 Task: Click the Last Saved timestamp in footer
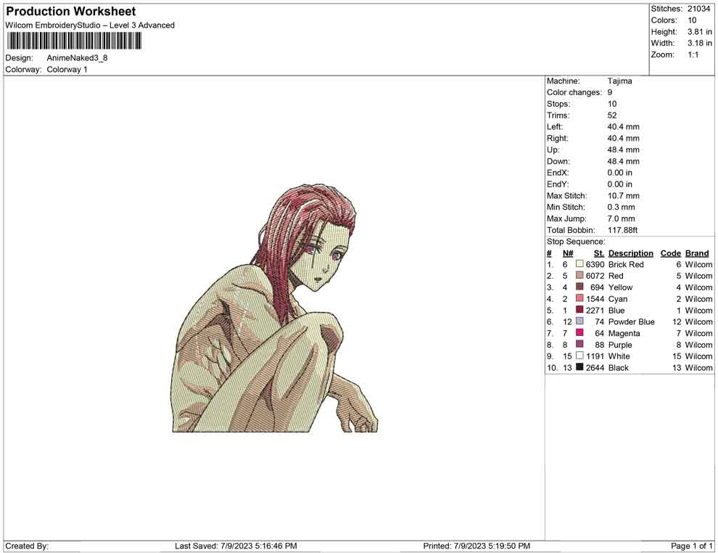(236, 546)
